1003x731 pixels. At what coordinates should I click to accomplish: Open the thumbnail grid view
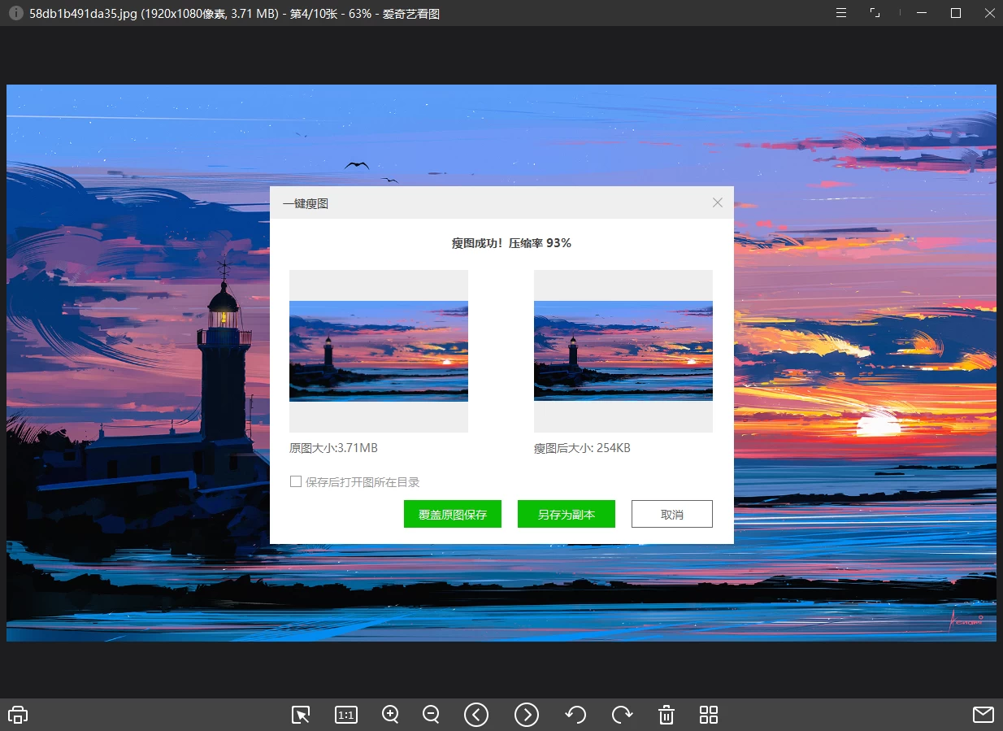[x=708, y=714]
